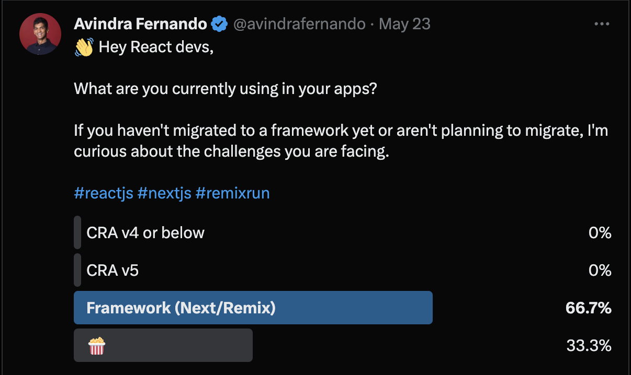Click the Framework (Next/Remix) poll bar
The width and height of the screenshot is (631, 375).
(x=253, y=308)
